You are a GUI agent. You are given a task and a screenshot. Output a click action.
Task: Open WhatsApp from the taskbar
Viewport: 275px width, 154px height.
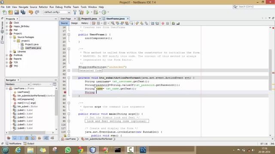pos(68,150)
